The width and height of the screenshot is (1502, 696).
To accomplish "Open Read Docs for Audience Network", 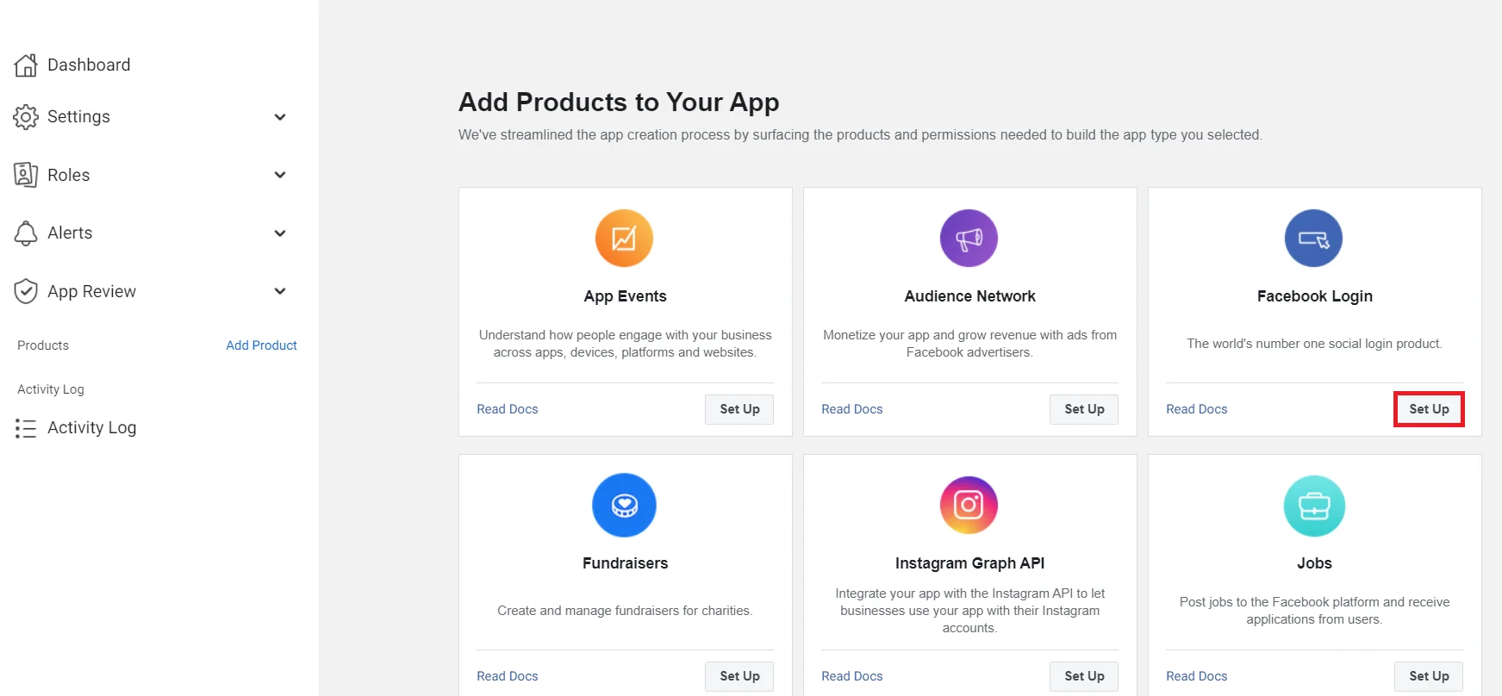I will [851, 409].
